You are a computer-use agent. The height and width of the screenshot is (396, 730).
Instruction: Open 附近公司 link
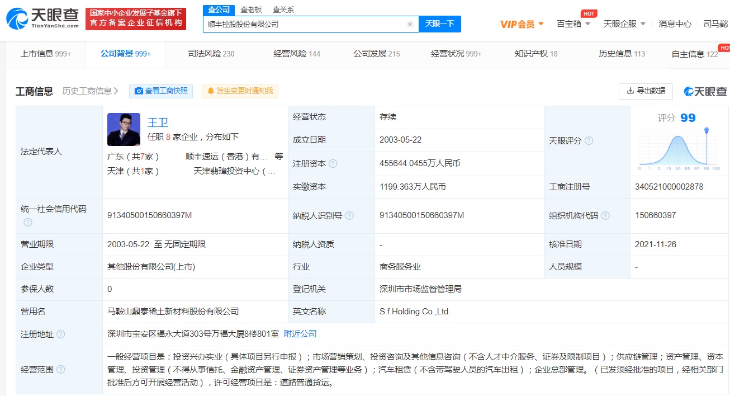point(300,333)
